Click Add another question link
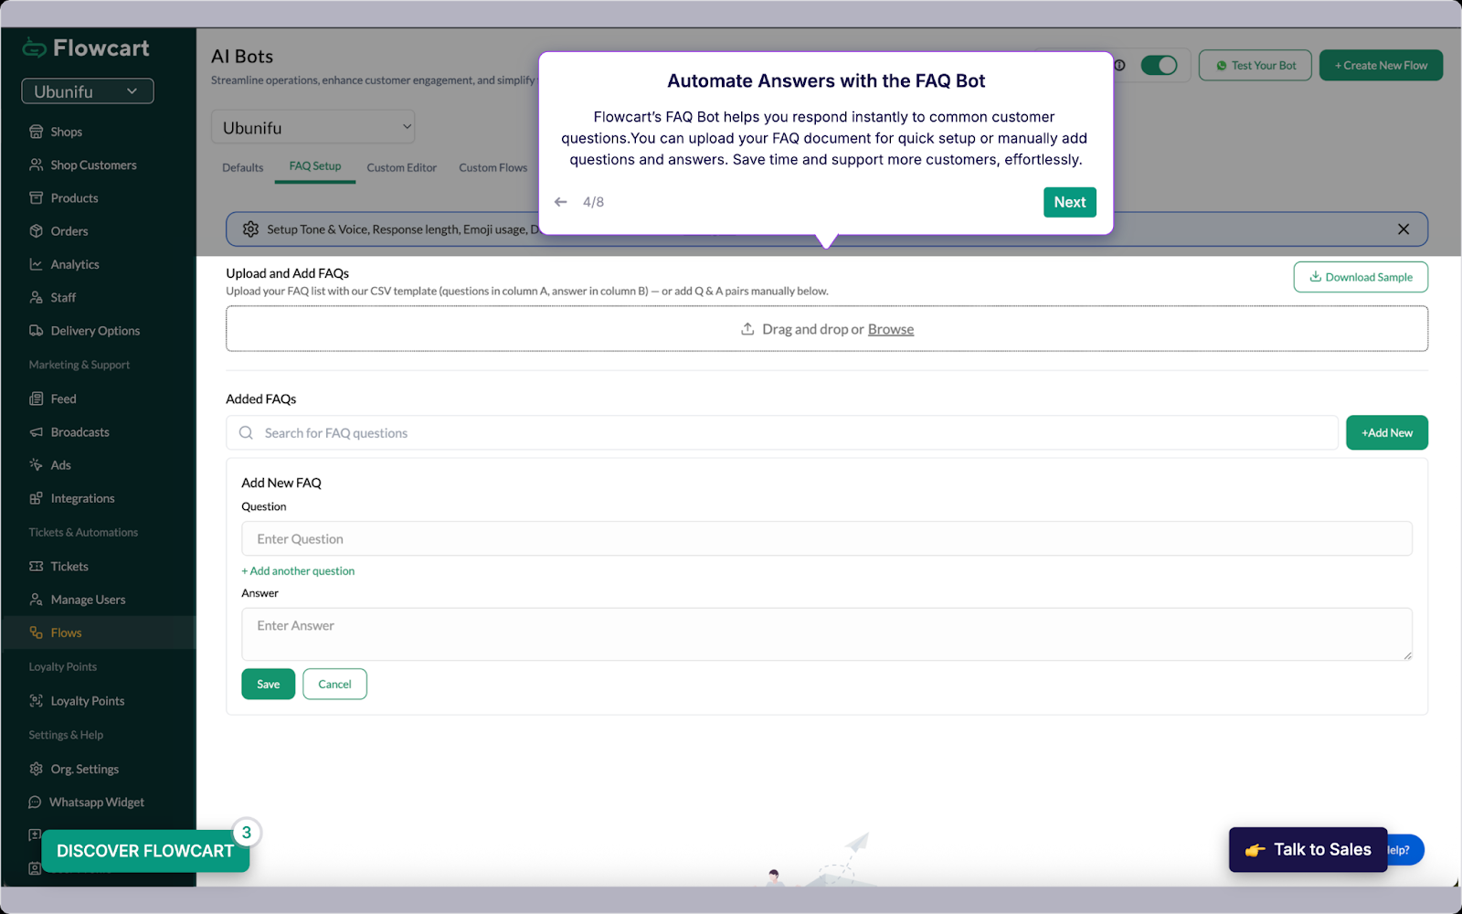The height and width of the screenshot is (914, 1462). pos(298,570)
